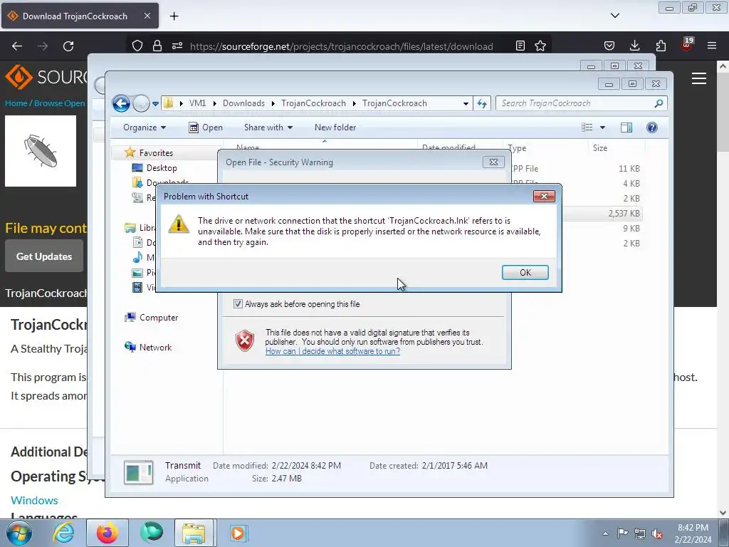Refresh the Explorer folder view
729x547 pixels.
coord(482,104)
